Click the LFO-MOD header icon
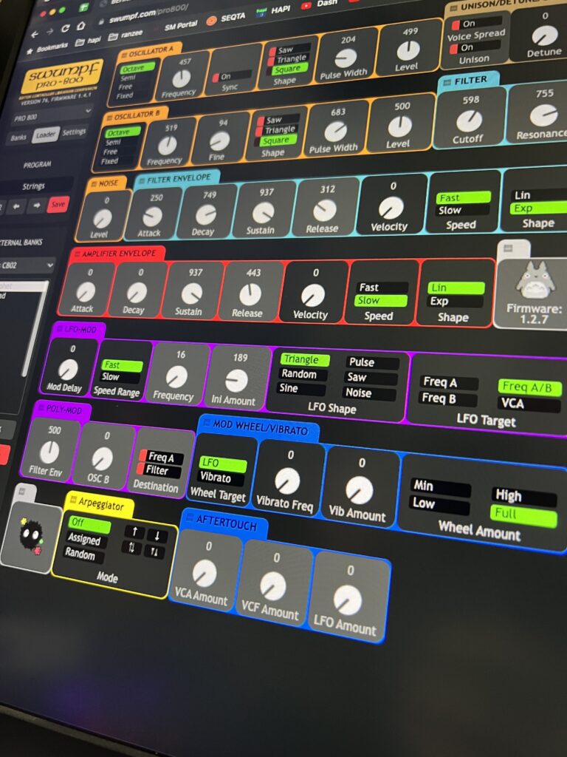 coord(60,329)
